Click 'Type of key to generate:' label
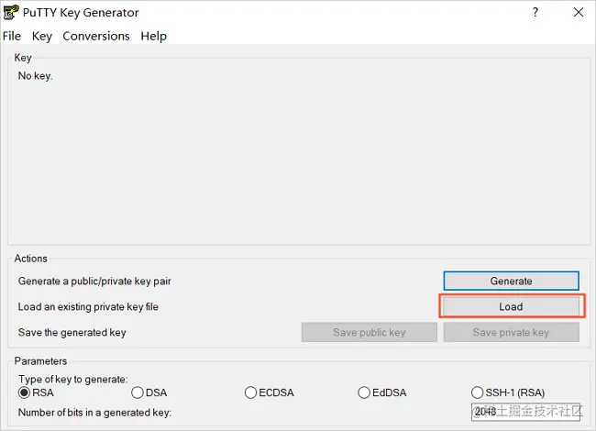The width and height of the screenshot is (596, 431). (73, 380)
